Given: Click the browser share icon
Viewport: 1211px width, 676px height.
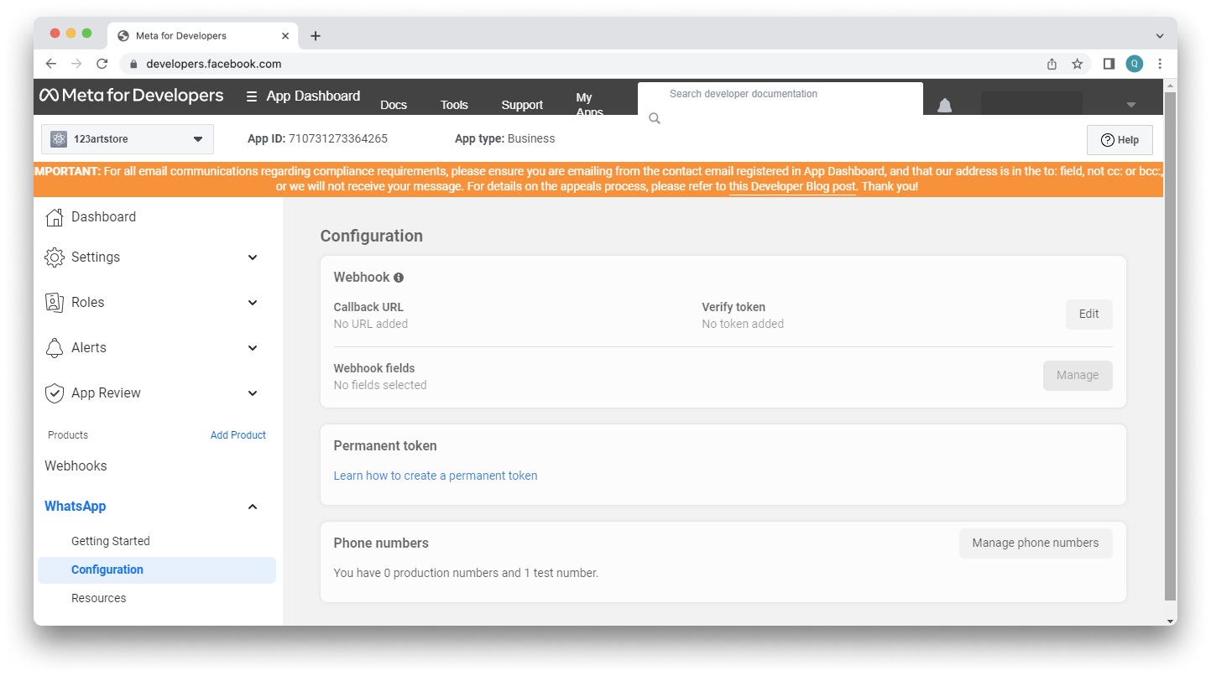Looking at the screenshot, I should tap(1052, 64).
